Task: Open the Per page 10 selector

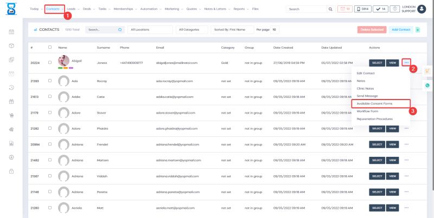Action: [x=275, y=30]
